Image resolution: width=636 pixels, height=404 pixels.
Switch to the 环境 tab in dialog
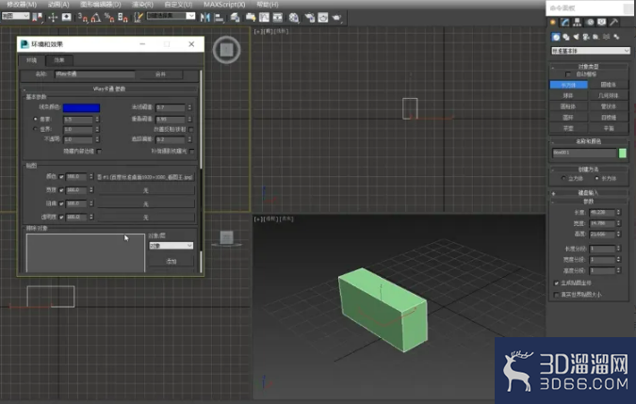32,60
